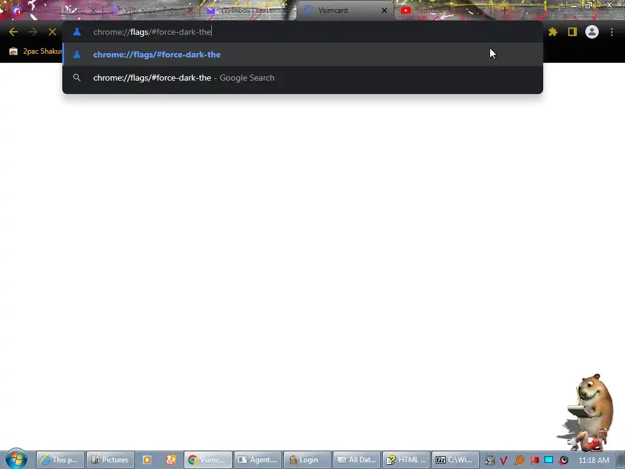625x469 pixels.
Task: Click the flask icon beside the flags suggestion
Action: pos(77,54)
